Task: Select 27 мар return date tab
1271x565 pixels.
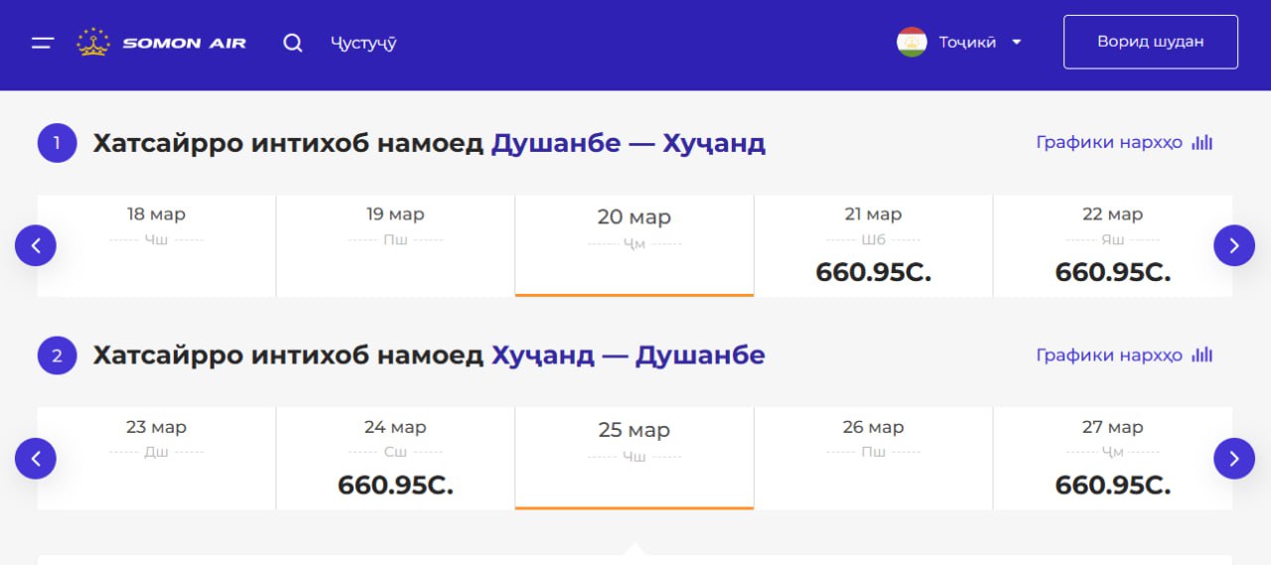Action: (1112, 458)
